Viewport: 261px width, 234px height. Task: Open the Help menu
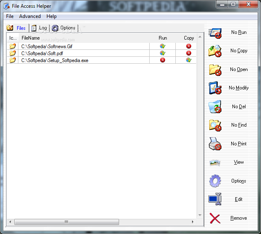[51, 16]
